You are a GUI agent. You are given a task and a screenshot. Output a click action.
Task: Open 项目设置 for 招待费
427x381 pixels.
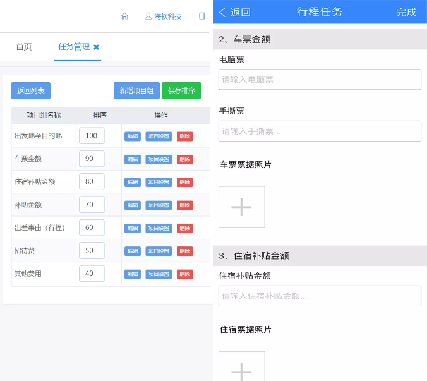point(159,251)
